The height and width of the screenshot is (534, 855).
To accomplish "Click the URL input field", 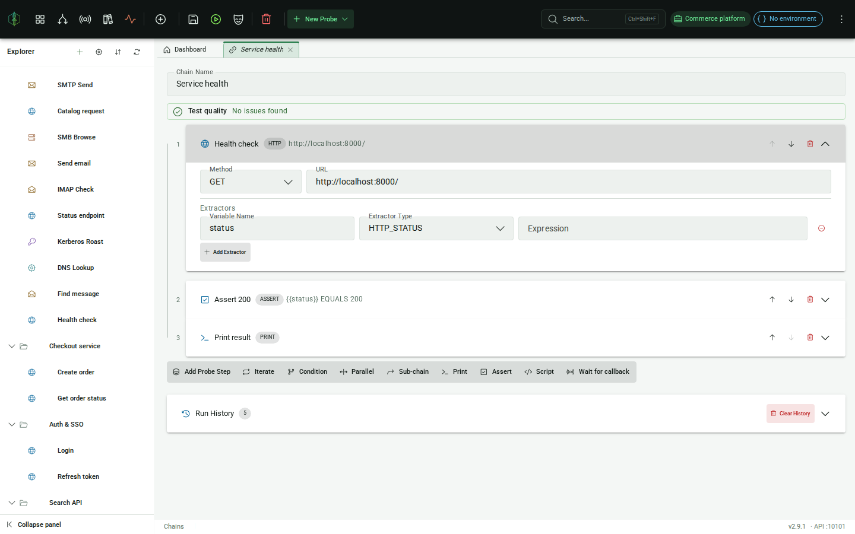I will tap(569, 182).
